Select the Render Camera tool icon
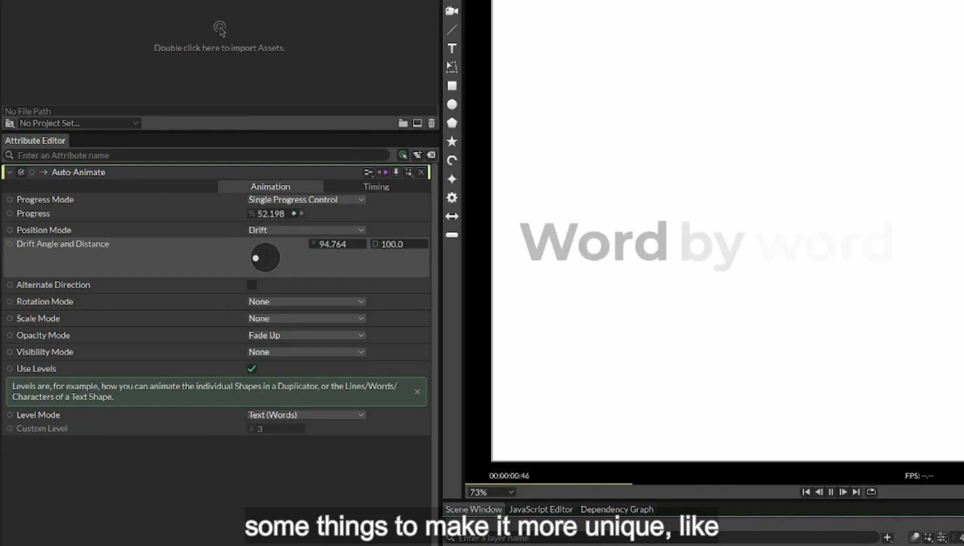Screen dimensions: 964x546 click(452, 11)
